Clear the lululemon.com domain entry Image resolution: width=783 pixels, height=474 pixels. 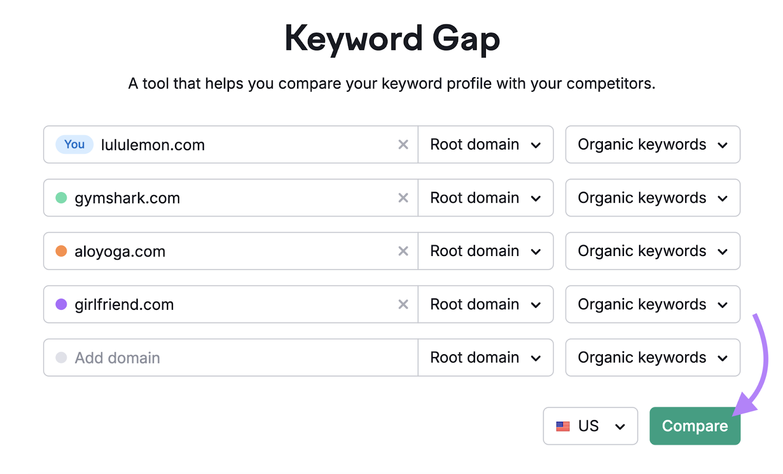coord(403,145)
